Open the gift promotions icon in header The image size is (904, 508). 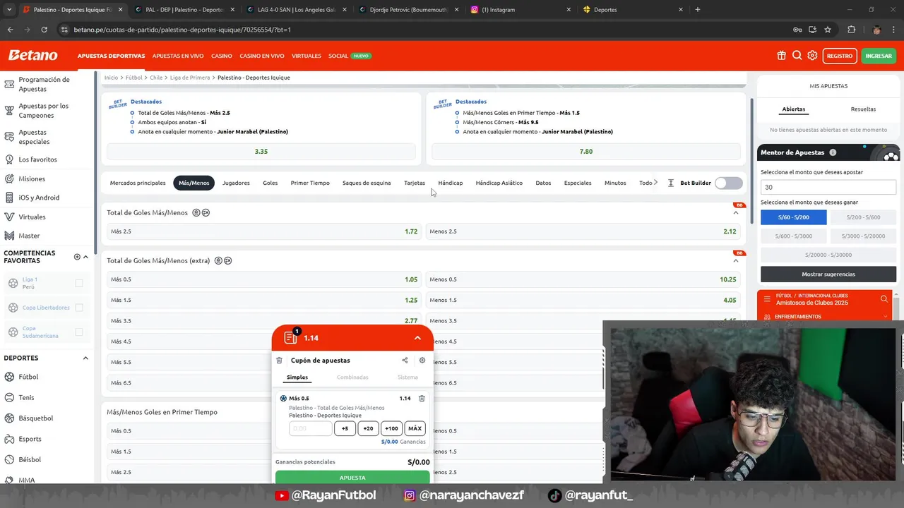pos(781,56)
